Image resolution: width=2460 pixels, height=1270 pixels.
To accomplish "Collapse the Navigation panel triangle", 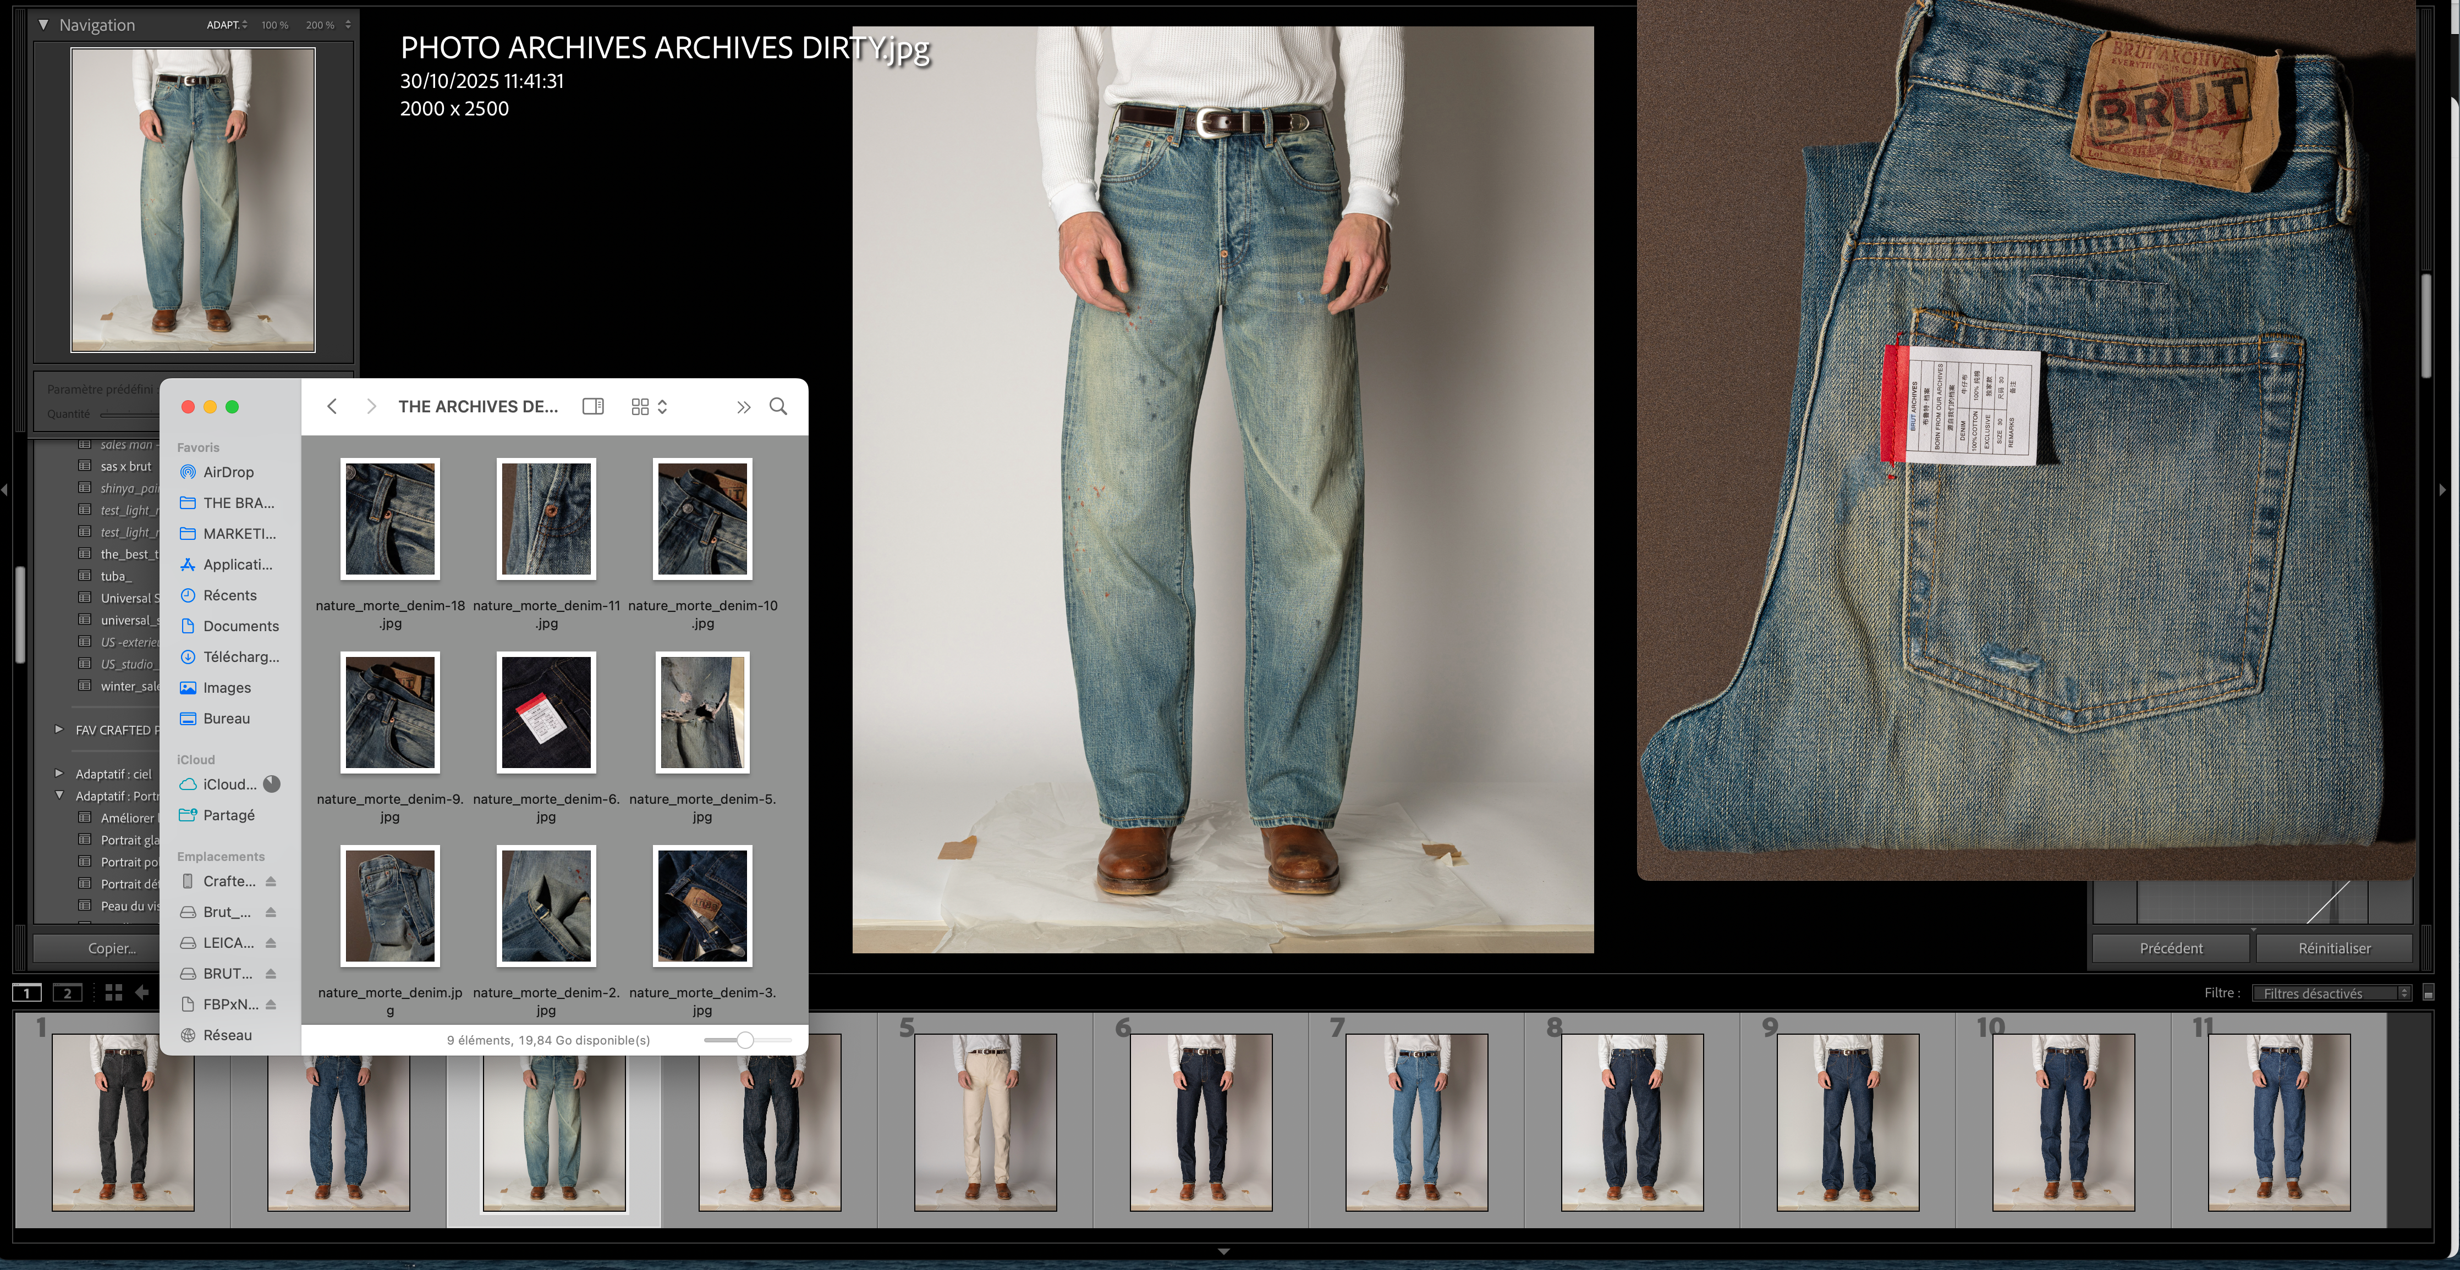I will (43, 25).
